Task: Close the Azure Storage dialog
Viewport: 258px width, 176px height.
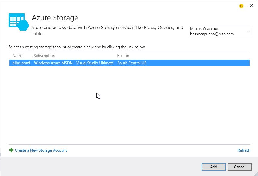Action: (x=251, y=6)
